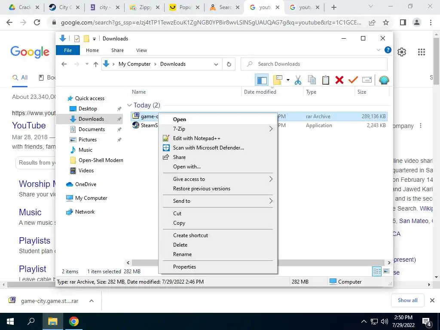
Task: Click Show all downloads button
Action: tap(407, 300)
